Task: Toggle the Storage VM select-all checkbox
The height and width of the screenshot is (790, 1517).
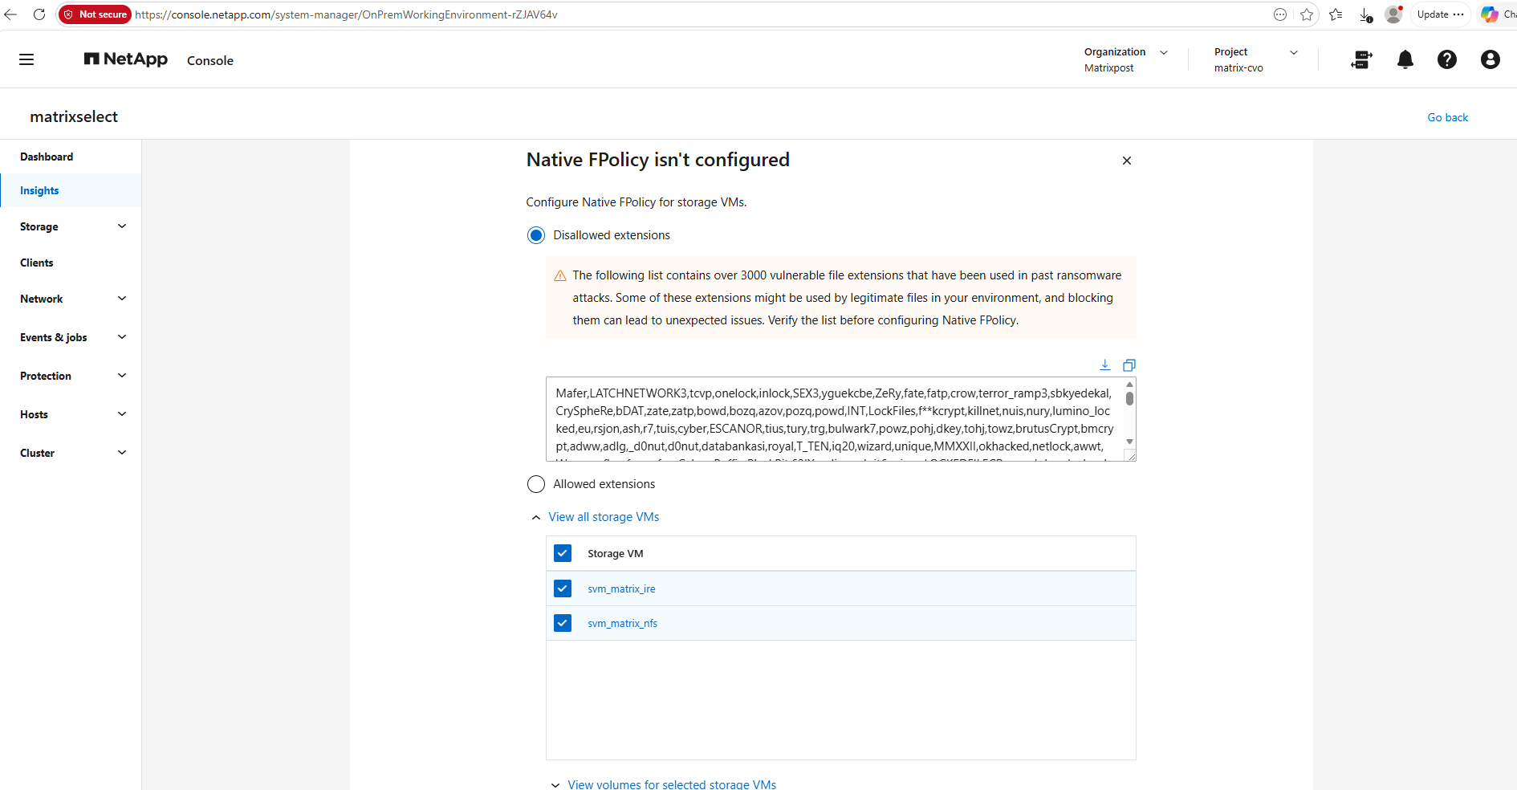Action: [x=563, y=553]
